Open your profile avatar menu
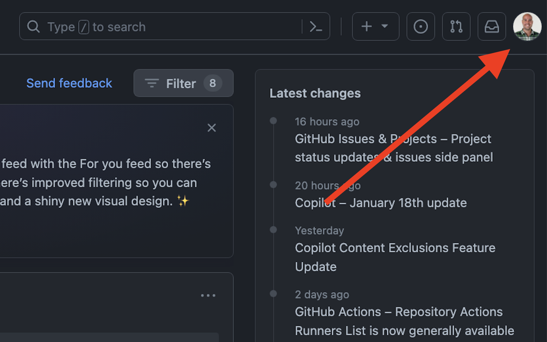547x342 pixels. click(527, 27)
